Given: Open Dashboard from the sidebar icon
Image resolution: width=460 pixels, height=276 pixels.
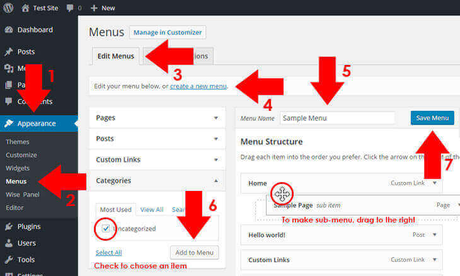Looking at the screenshot, I should [9, 30].
